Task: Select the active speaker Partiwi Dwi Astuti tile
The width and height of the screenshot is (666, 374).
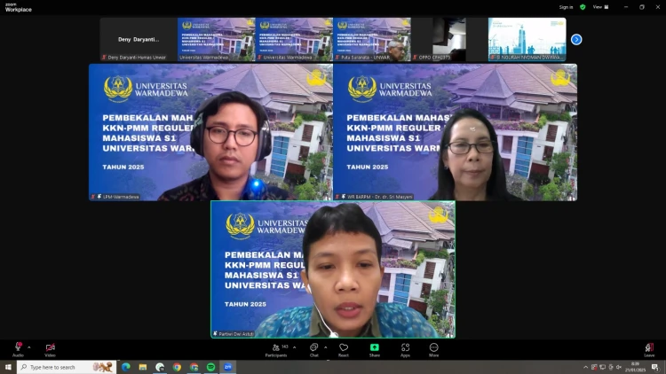Action: coord(333,269)
